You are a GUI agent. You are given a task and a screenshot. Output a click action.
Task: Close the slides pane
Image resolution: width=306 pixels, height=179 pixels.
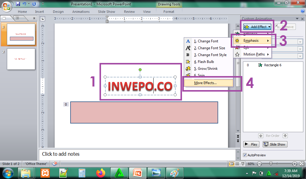click(x=34, y=18)
